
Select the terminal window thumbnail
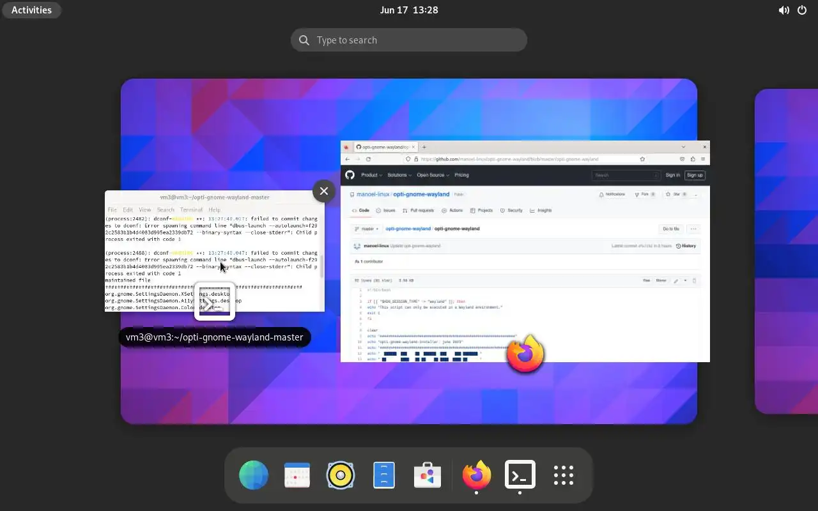[x=215, y=251]
